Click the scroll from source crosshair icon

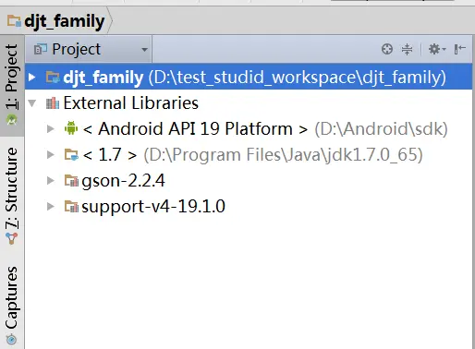387,49
